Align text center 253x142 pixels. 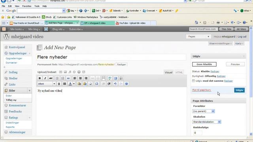[x=80, y=78]
